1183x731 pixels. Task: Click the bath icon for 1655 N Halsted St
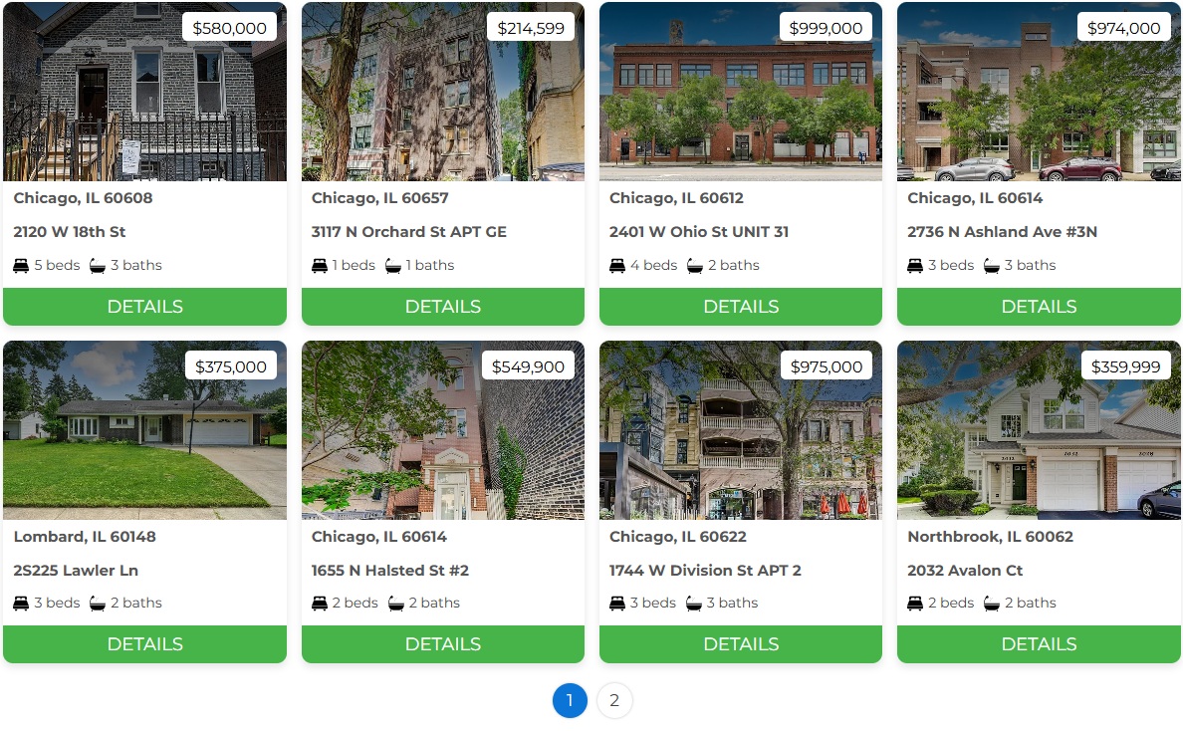[396, 604]
